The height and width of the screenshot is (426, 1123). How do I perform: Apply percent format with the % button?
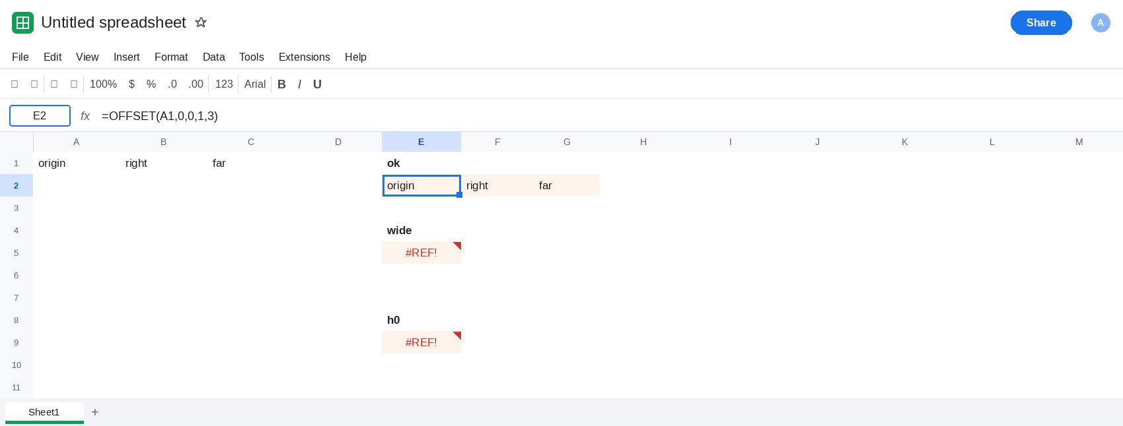151,84
